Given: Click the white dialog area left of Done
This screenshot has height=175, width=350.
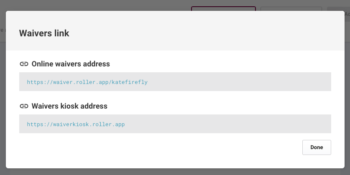Looking at the screenshot, I should (x=156, y=147).
